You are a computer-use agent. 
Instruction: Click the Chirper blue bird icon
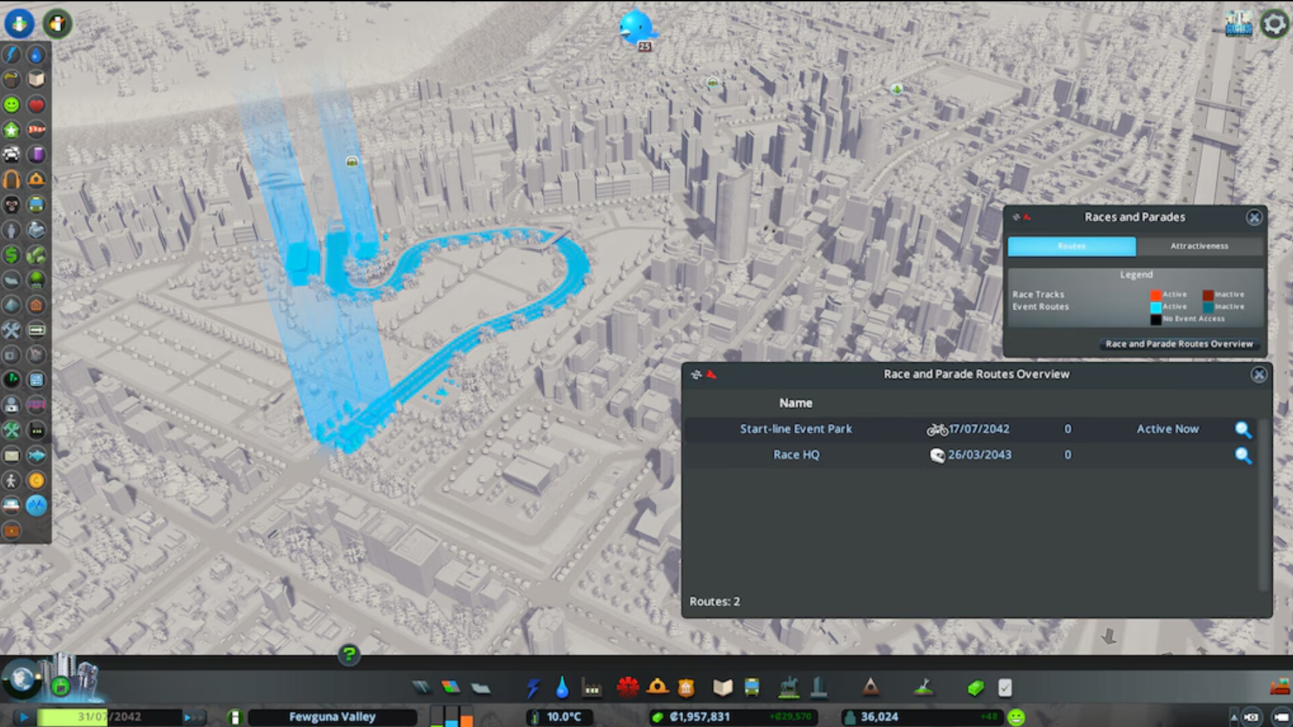pos(635,28)
